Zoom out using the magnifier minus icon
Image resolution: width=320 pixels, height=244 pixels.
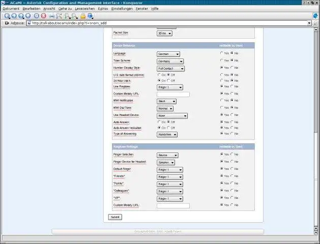coord(74,16)
